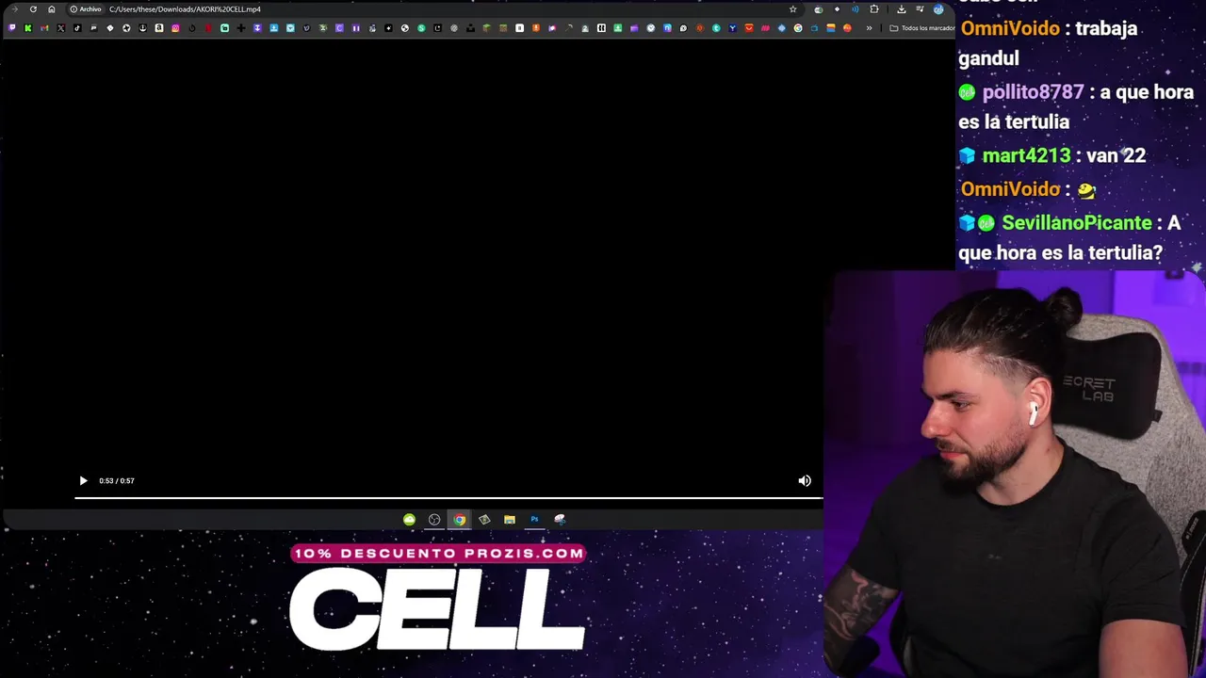Viewport: 1206px width, 678px height.
Task: Open the media control icon in toolbar
Action: (x=921, y=9)
